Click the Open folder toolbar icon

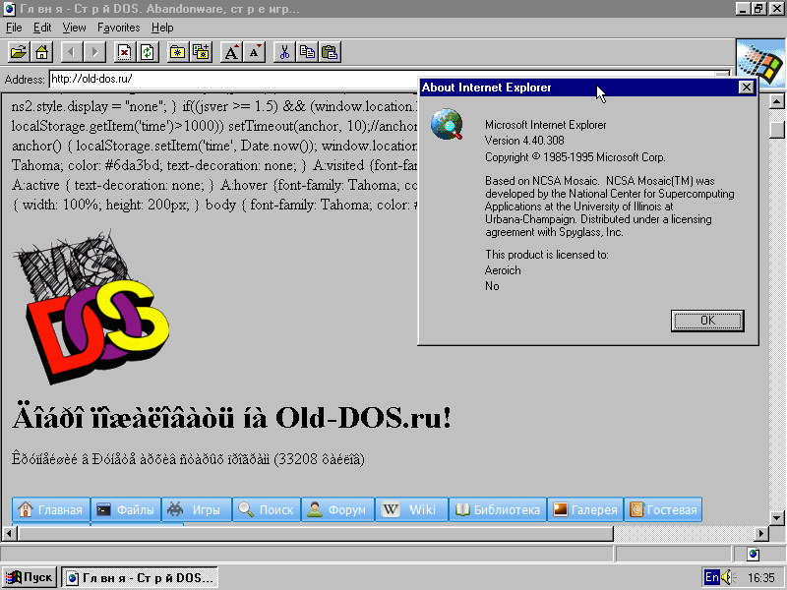(x=18, y=52)
